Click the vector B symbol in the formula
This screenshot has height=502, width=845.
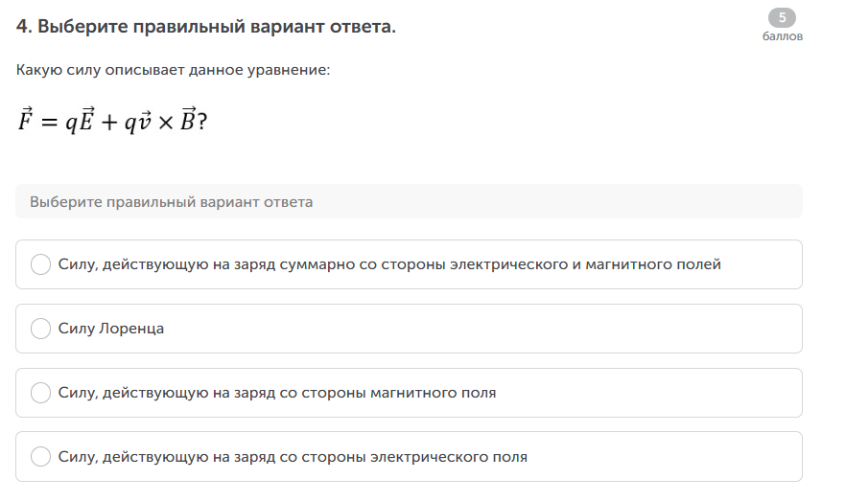(x=188, y=122)
